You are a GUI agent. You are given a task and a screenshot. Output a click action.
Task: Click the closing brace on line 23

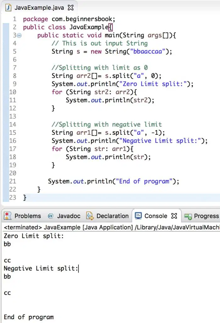point(25,197)
